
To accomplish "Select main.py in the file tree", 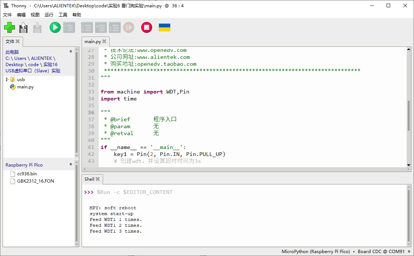I will [x=25, y=87].
